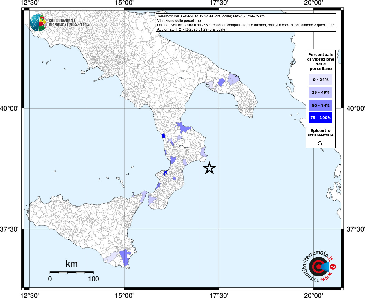Click the questionnaire data source description line
The width and height of the screenshot is (365, 298).
246,25
